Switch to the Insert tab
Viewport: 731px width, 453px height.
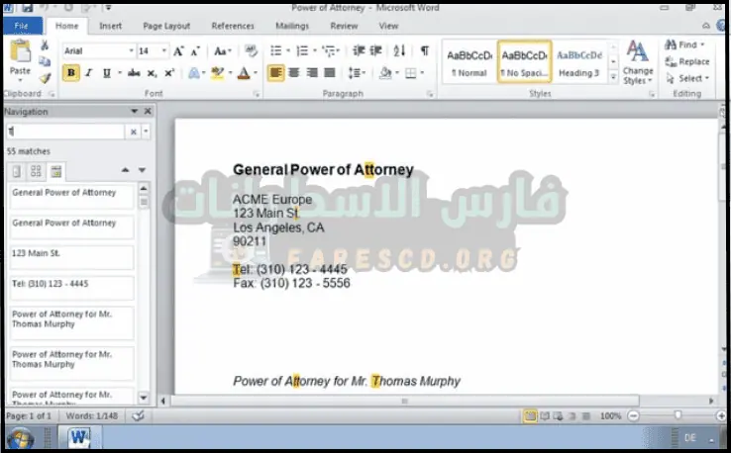tap(110, 26)
